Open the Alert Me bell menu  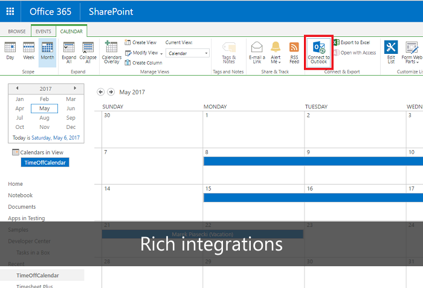(276, 53)
